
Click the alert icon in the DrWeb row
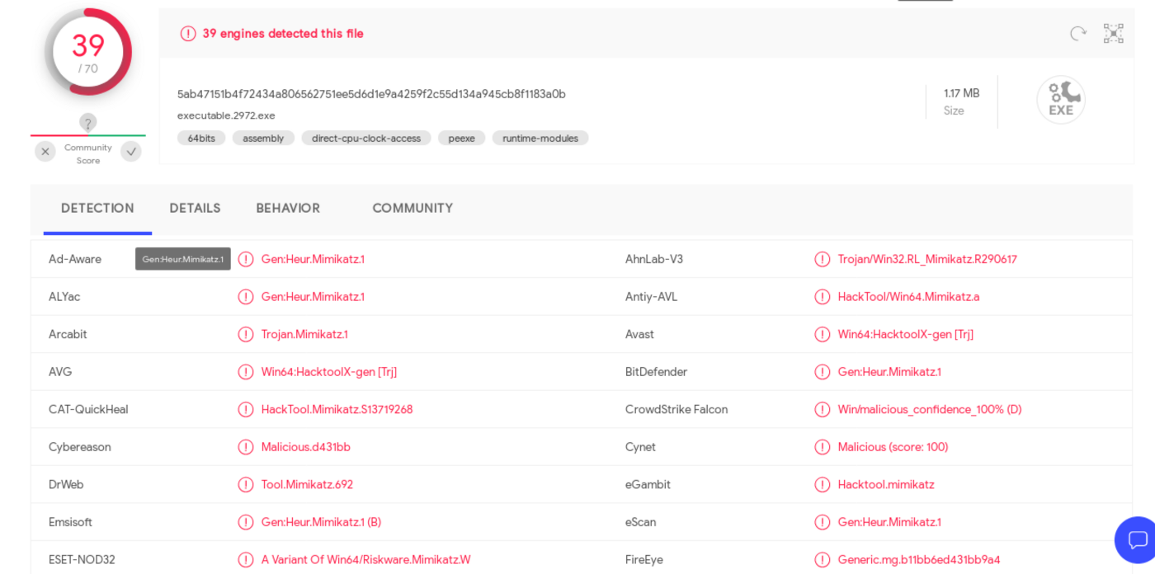click(246, 485)
